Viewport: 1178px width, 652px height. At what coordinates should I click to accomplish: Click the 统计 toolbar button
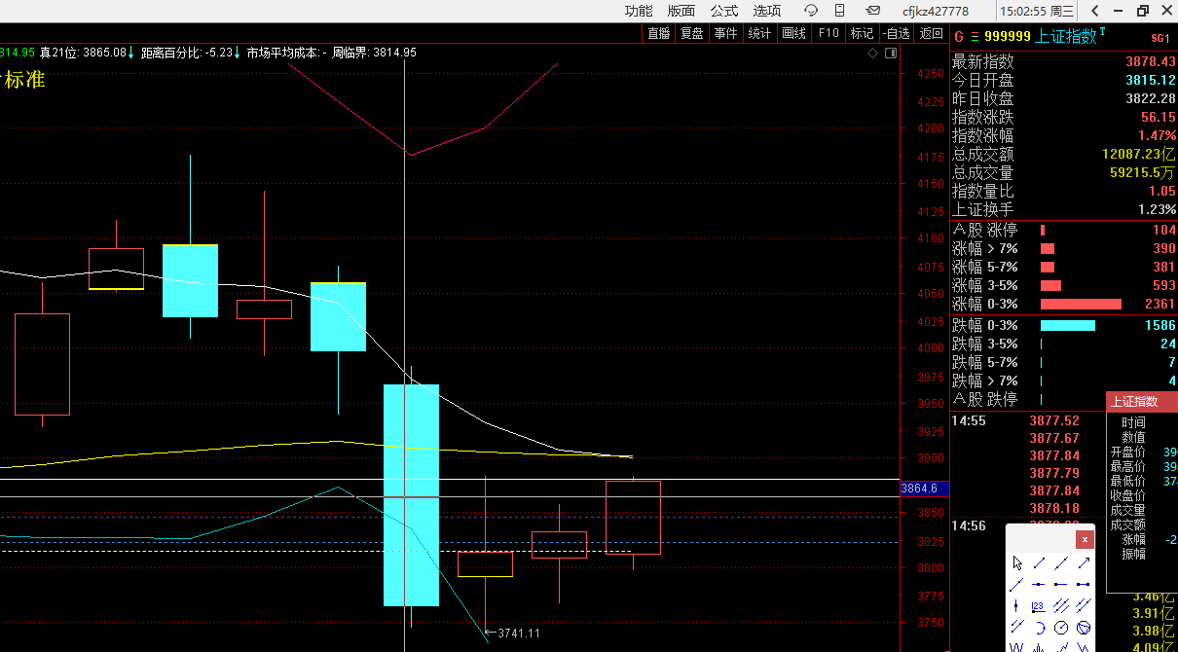[x=759, y=33]
